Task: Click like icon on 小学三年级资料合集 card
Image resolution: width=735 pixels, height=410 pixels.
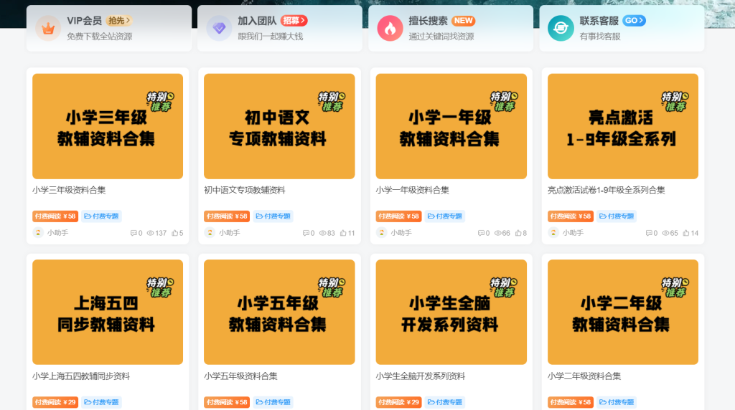Action: (x=174, y=233)
